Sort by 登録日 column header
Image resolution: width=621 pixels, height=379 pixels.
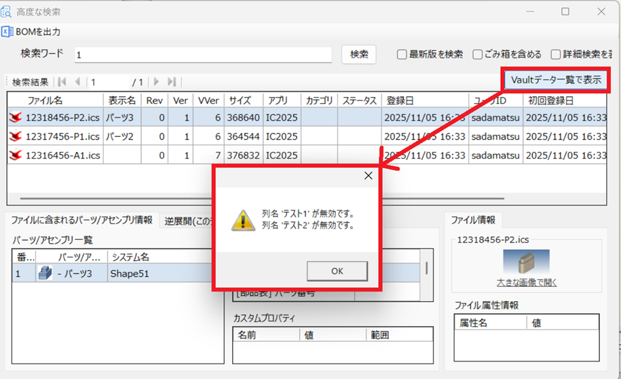(x=425, y=100)
